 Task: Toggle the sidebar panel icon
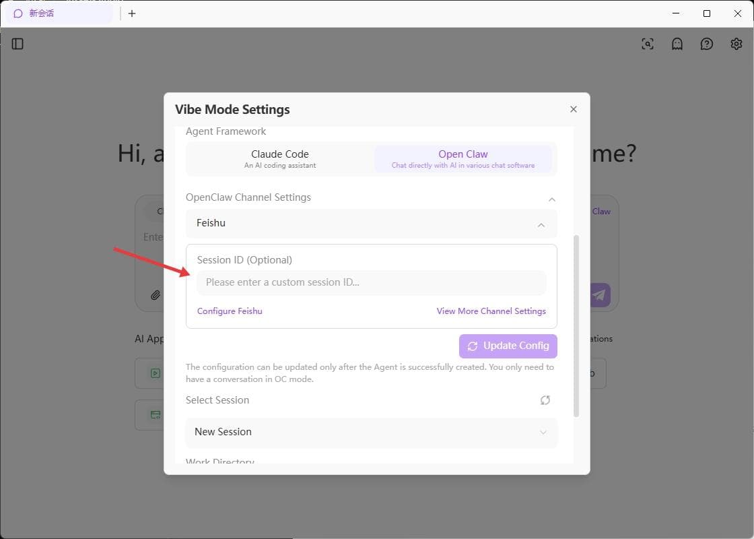point(18,44)
